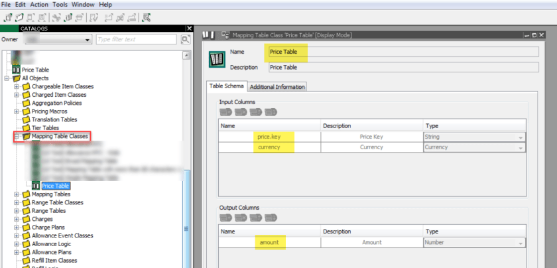Screen dimensions: 557x268
Task: Close the CATALOGS panel with its X
Action: click(190, 29)
